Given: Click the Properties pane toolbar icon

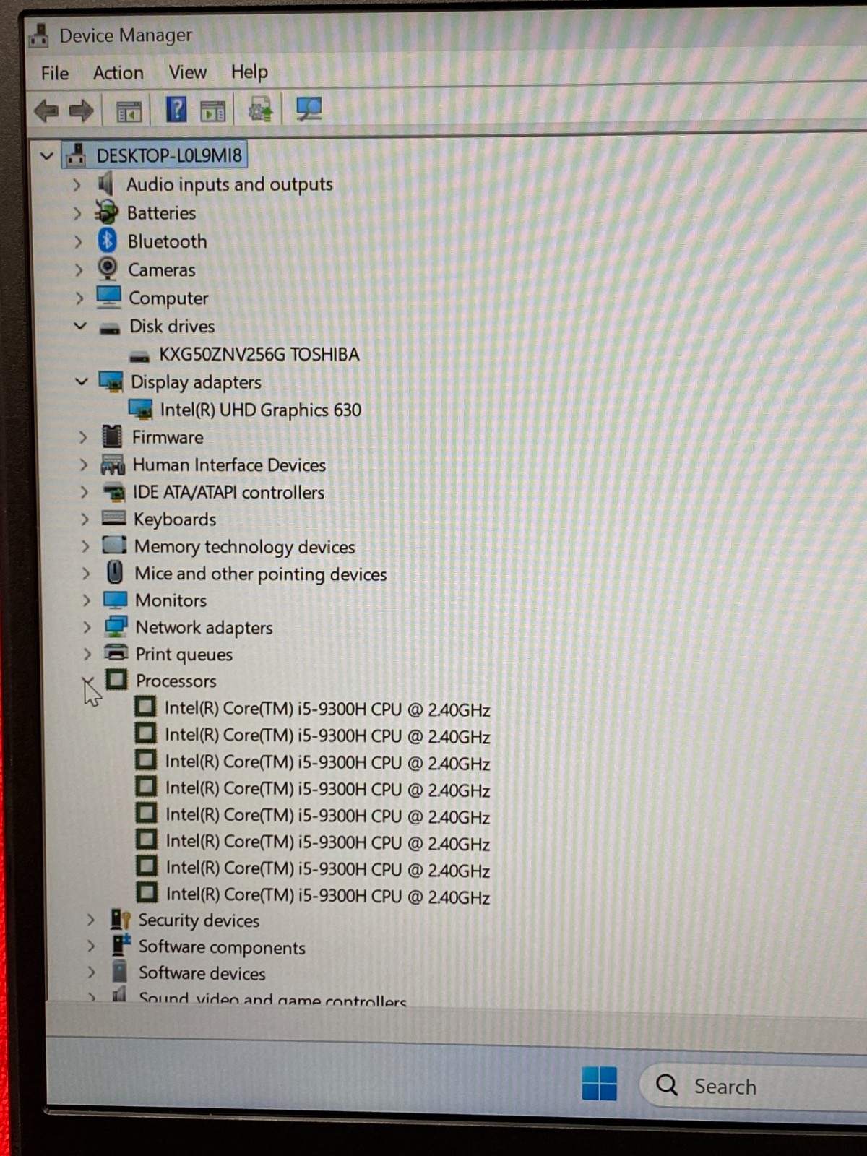Looking at the screenshot, I should point(213,111).
